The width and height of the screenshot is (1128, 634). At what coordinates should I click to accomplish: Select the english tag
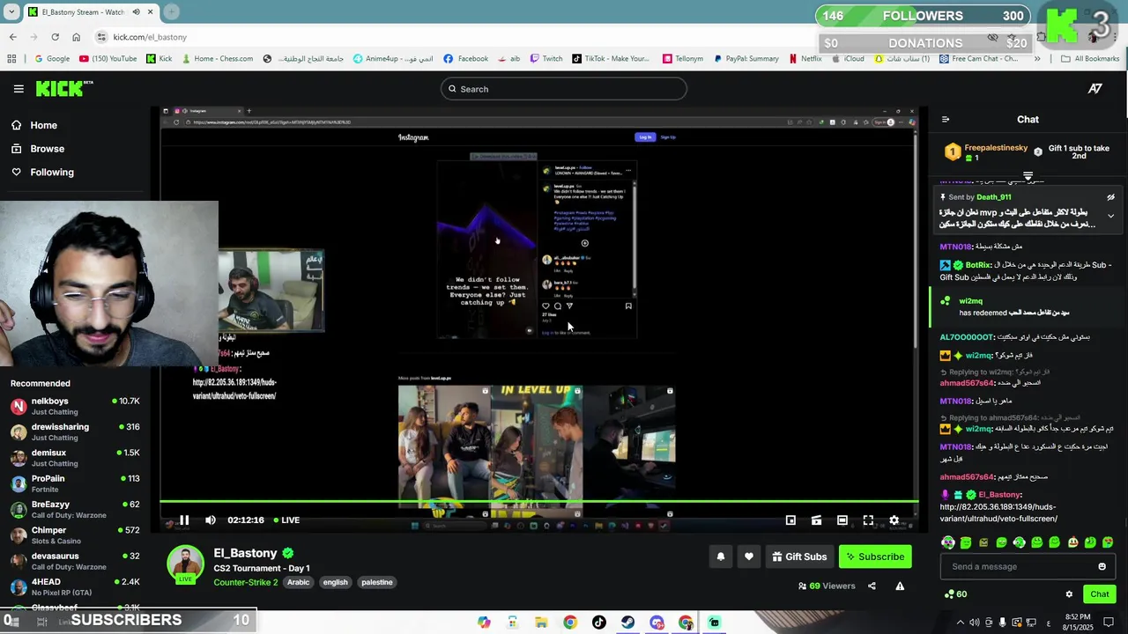(335, 582)
